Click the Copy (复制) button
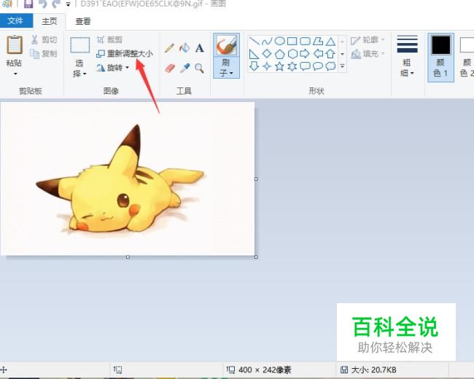The height and width of the screenshot is (379, 474). [44, 53]
